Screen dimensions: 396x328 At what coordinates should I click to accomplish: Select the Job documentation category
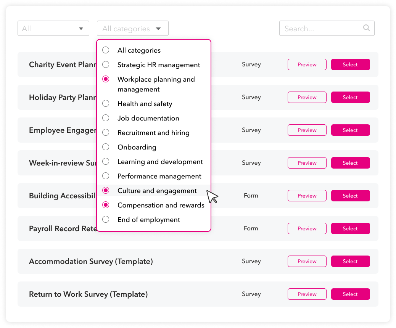(x=106, y=118)
